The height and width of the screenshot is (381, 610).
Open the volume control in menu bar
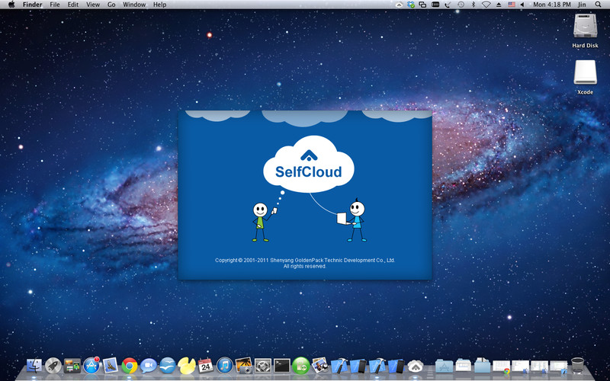click(522, 5)
